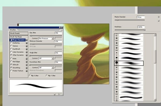Click new preset icon under picker flyout arrow

click(159, 21)
